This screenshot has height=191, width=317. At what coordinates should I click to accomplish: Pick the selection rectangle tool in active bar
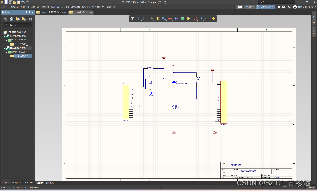point(145,18)
